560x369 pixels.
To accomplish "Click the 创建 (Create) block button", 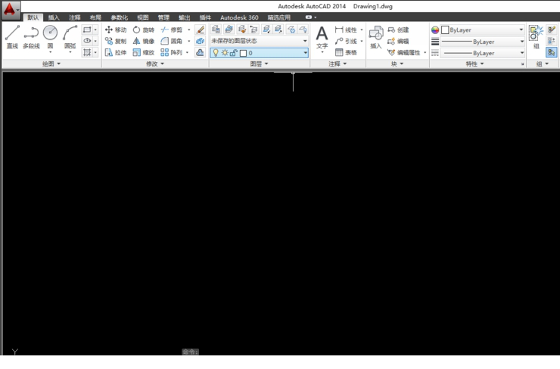I will (398, 29).
